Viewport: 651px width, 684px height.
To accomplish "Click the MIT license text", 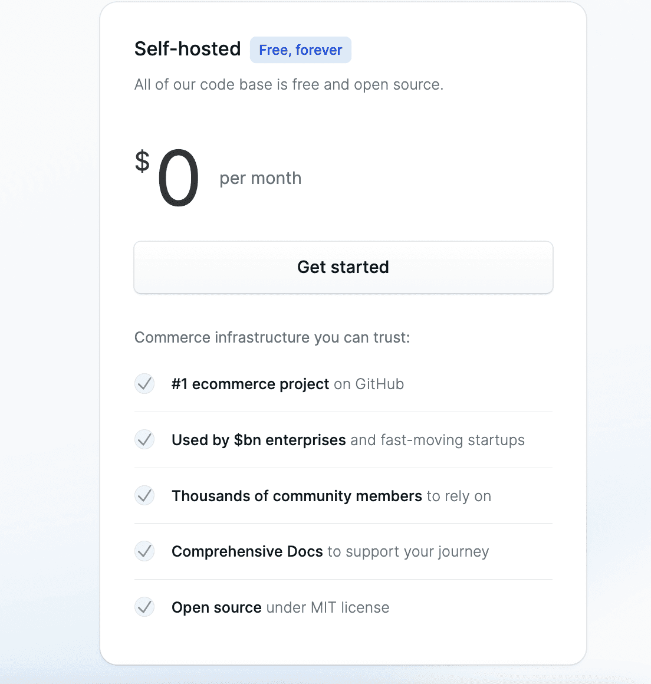I will (350, 608).
